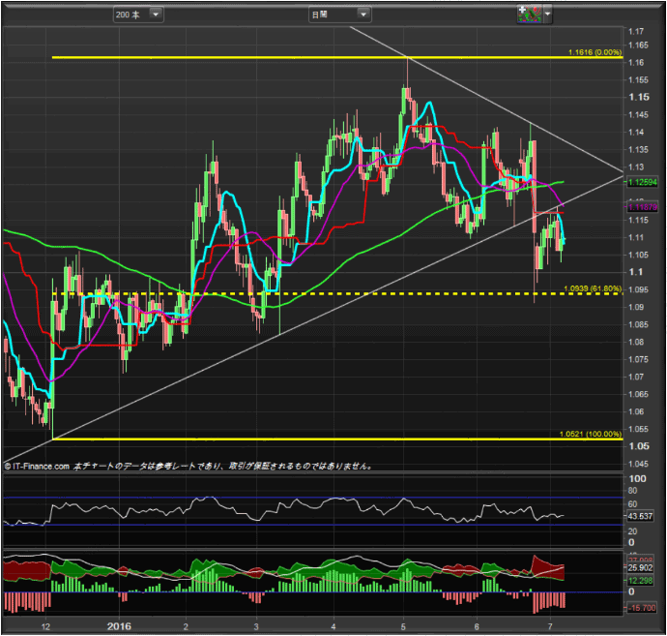Click the month 12 label on time axis
Image resolution: width=667 pixels, height=636 pixels.
pyautogui.click(x=45, y=626)
